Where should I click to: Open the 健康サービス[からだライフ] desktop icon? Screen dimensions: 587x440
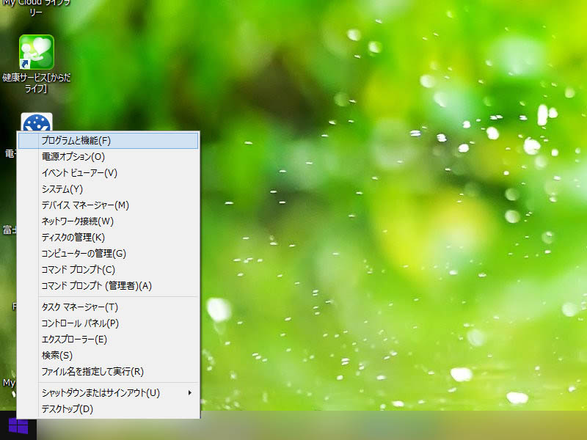tap(36, 54)
